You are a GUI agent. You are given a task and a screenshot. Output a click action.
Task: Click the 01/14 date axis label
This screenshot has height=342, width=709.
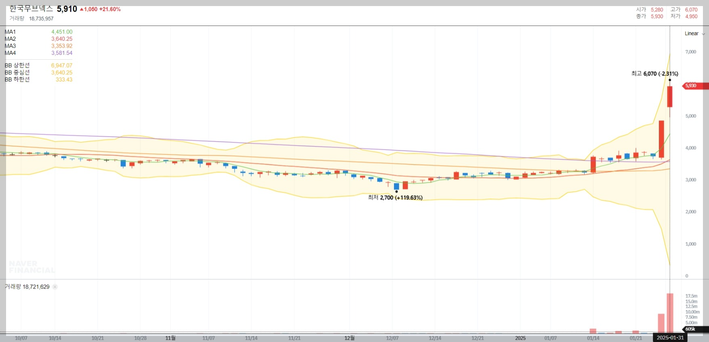[593, 338]
